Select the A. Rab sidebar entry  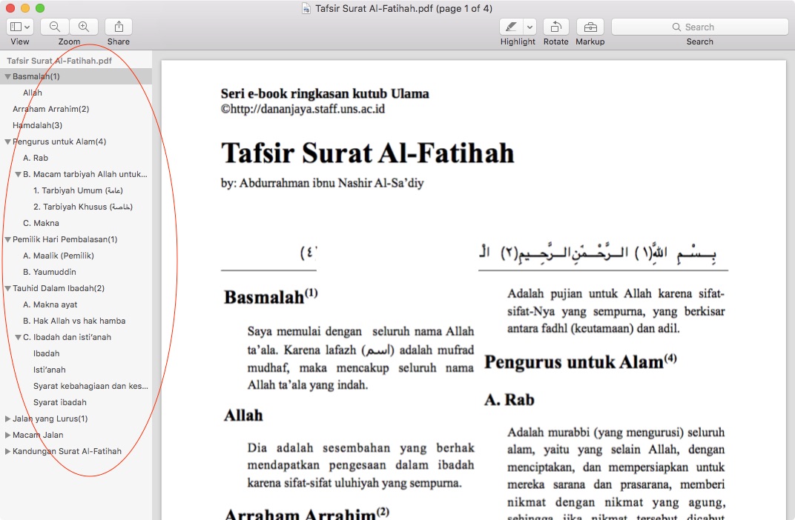click(x=36, y=158)
